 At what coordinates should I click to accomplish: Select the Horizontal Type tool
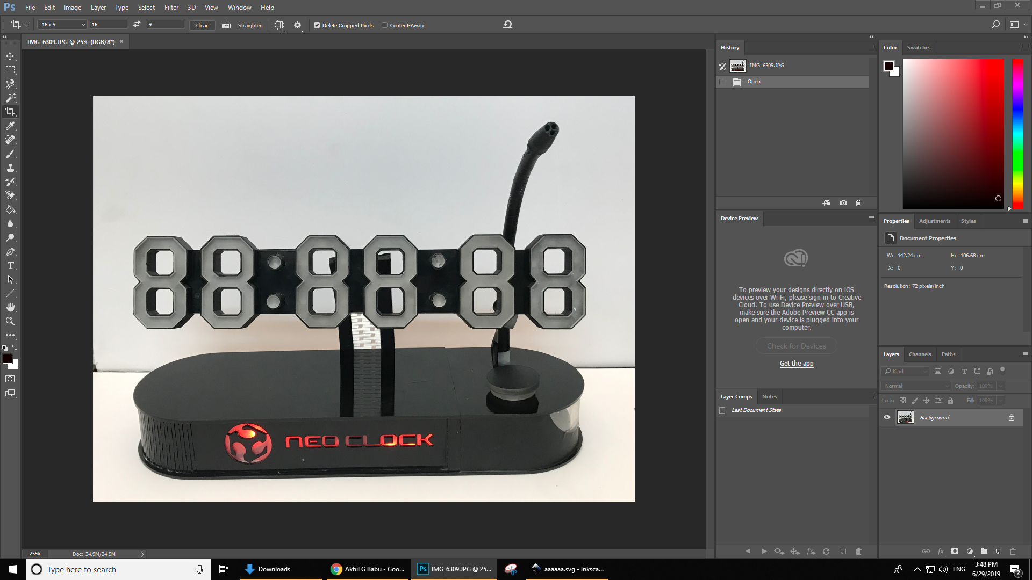pyautogui.click(x=10, y=266)
